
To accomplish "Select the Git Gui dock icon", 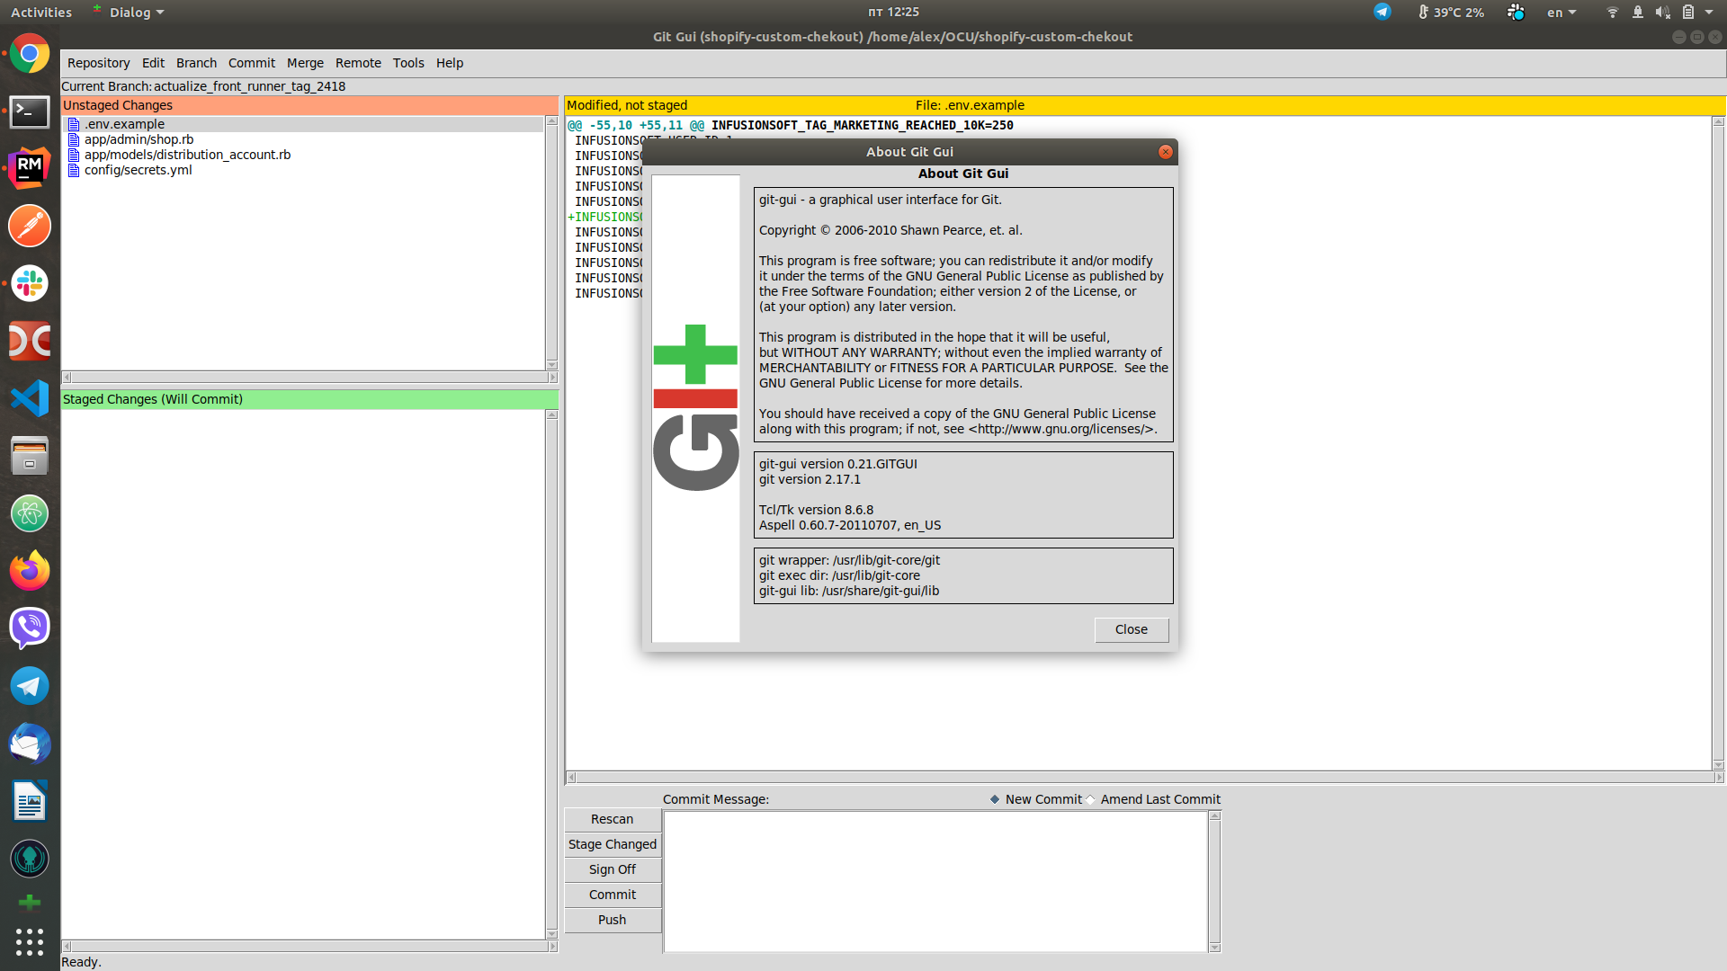I will 30,903.
